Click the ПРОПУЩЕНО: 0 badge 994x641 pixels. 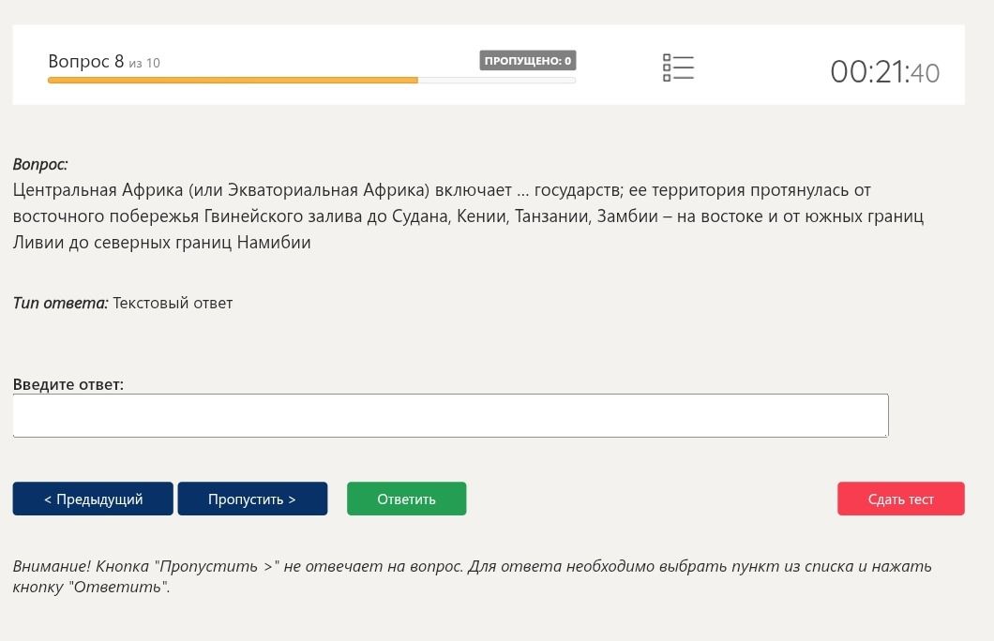(527, 60)
